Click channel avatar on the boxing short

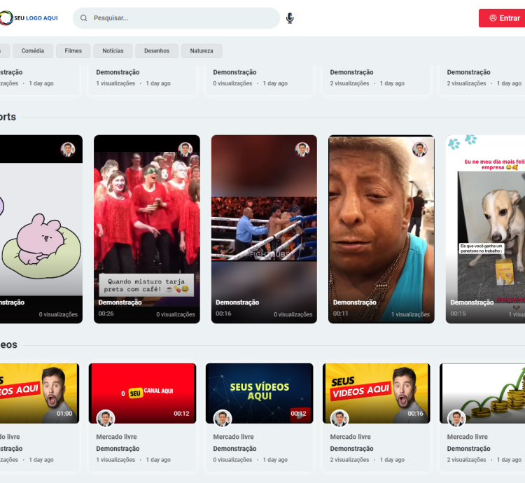pos(302,149)
